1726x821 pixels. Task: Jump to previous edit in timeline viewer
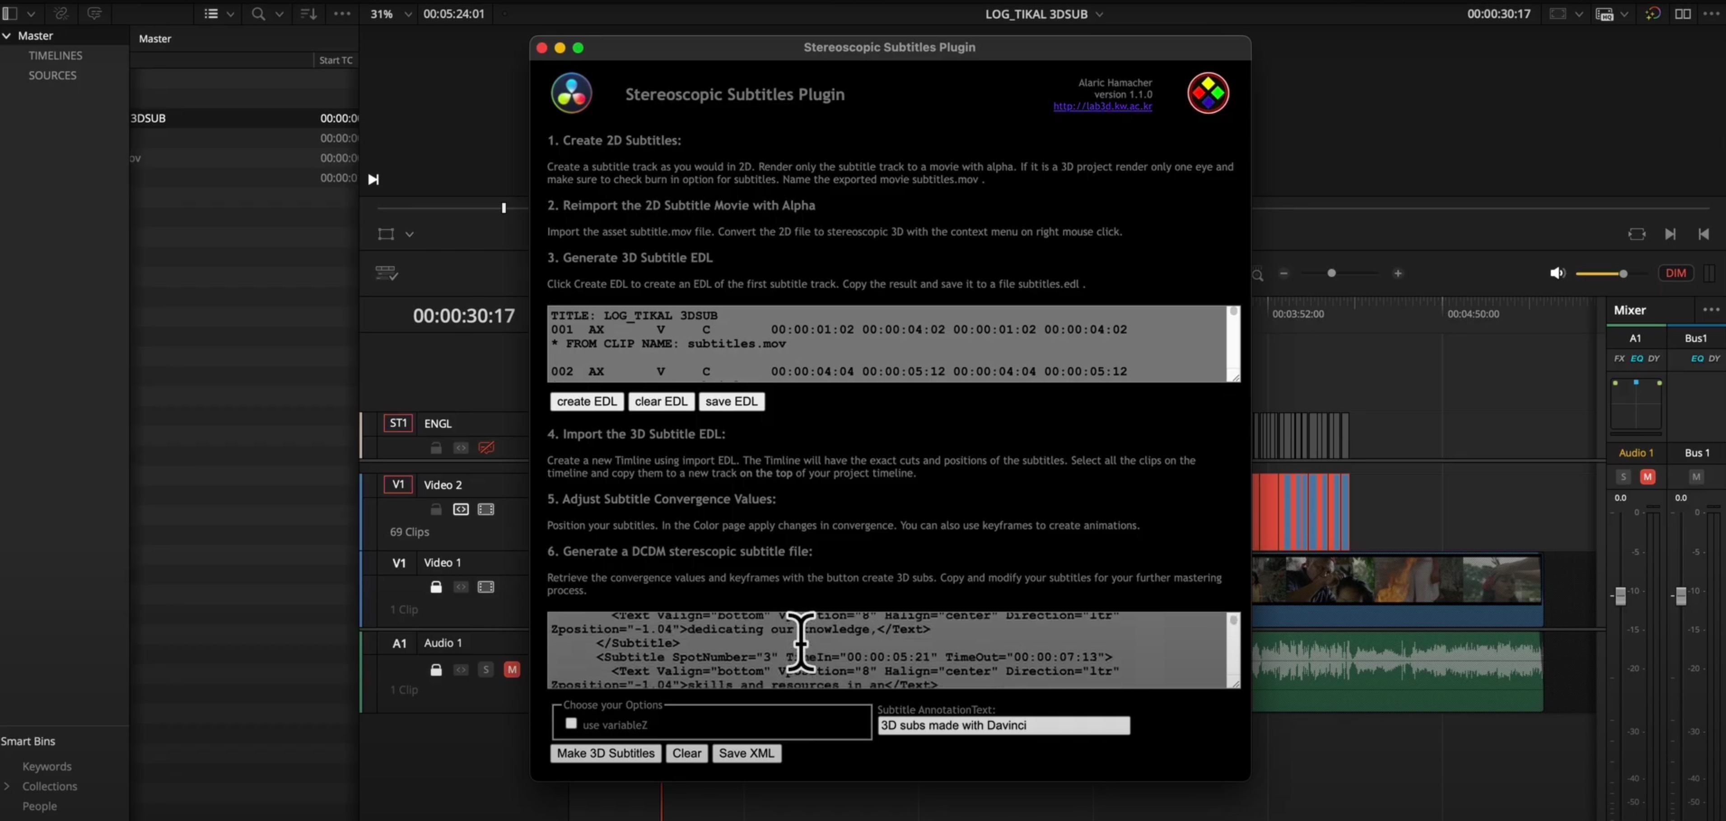pyautogui.click(x=1703, y=234)
